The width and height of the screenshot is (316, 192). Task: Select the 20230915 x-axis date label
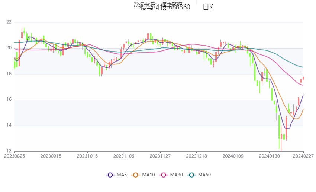[51, 156]
